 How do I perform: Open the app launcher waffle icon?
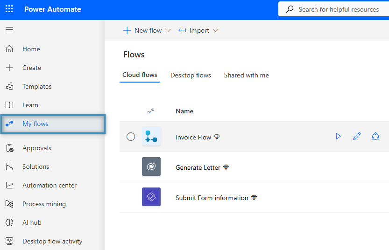[x=9, y=9]
